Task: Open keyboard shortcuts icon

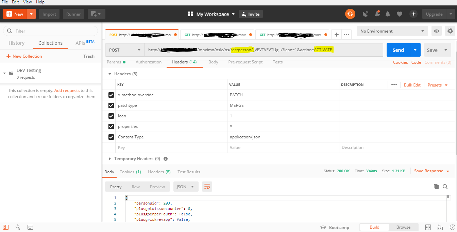Action: tap(440, 227)
